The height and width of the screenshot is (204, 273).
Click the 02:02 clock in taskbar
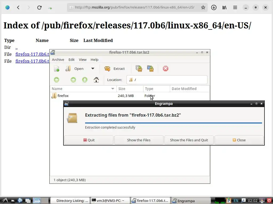point(252,201)
